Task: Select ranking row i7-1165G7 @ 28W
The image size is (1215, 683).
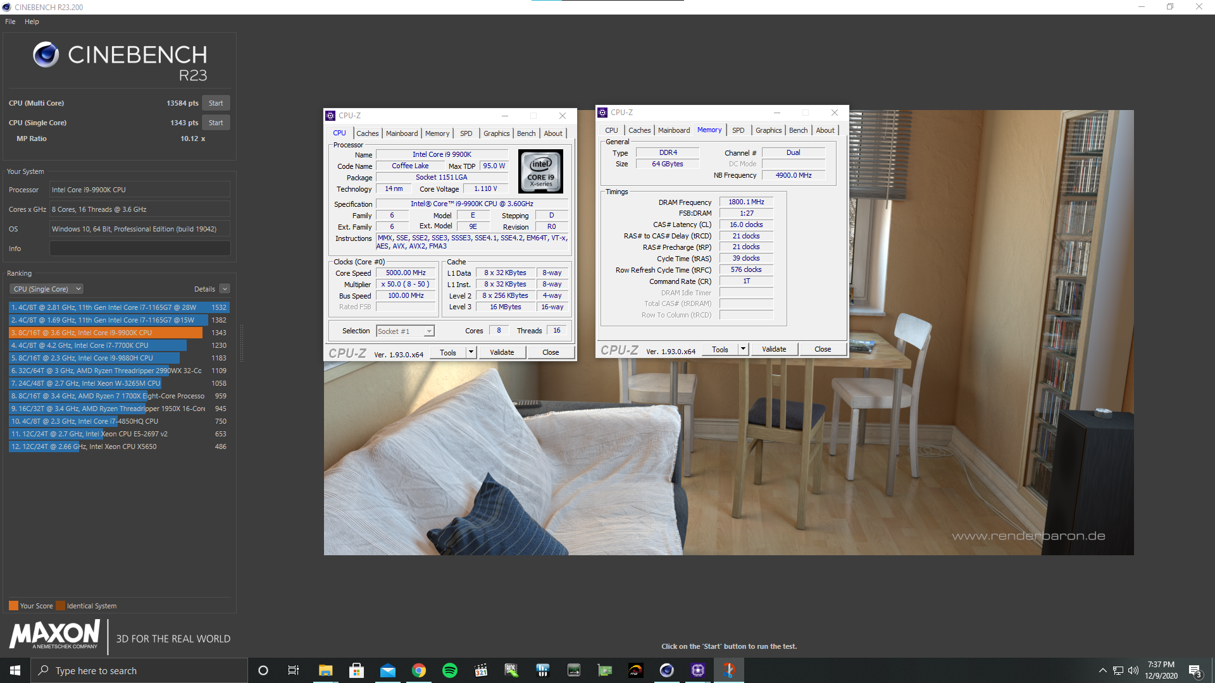Action: pos(119,307)
